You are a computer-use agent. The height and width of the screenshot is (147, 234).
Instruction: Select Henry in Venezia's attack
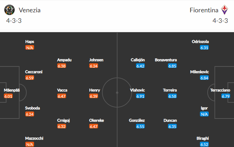(x=95, y=90)
